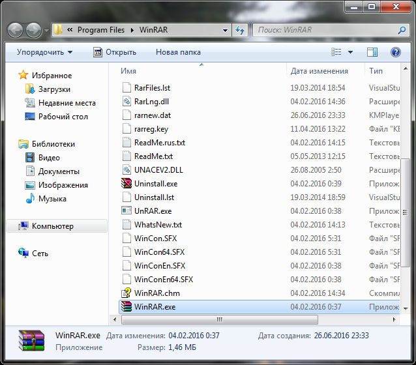
Task: Click vertical scrollbar up arrow
Action: click(x=406, y=68)
